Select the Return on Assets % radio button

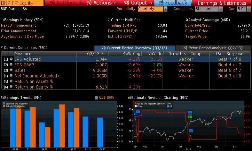11,81
